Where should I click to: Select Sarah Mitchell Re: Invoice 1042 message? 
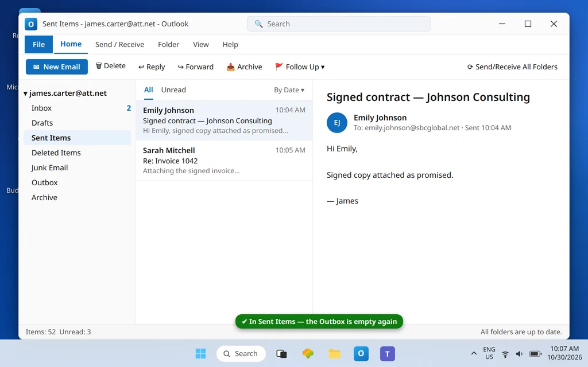(x=225, y=161)
